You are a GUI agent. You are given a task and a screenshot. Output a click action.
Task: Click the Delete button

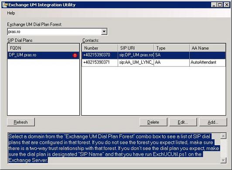point(154,122)
